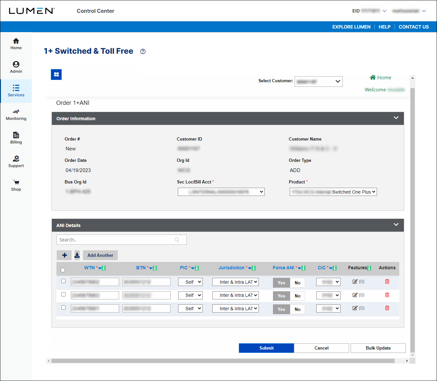
Task: Set Force ANI to Yes in second row
Action: (281, 296)
